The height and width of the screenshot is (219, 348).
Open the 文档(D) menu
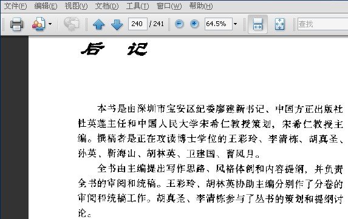coord(107,6)
